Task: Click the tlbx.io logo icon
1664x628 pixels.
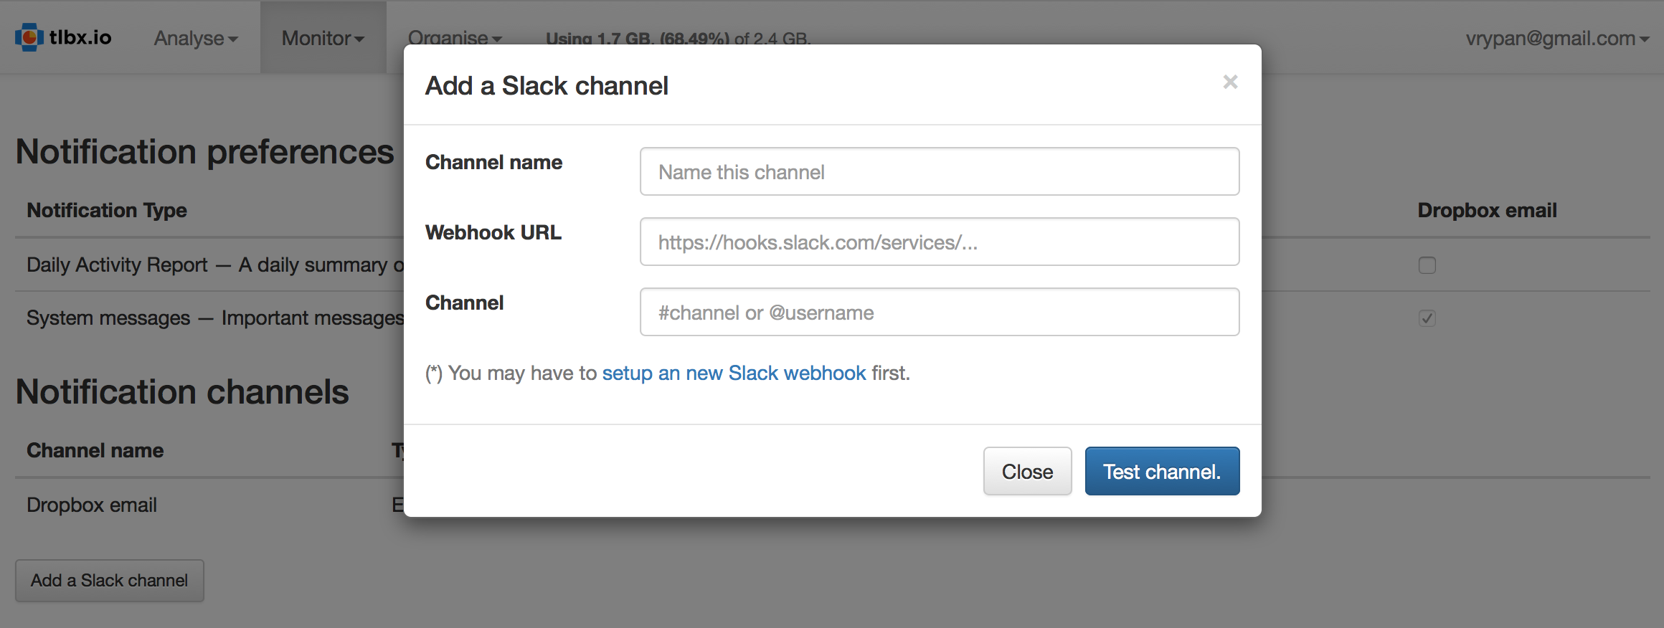Action: point(29,37)
